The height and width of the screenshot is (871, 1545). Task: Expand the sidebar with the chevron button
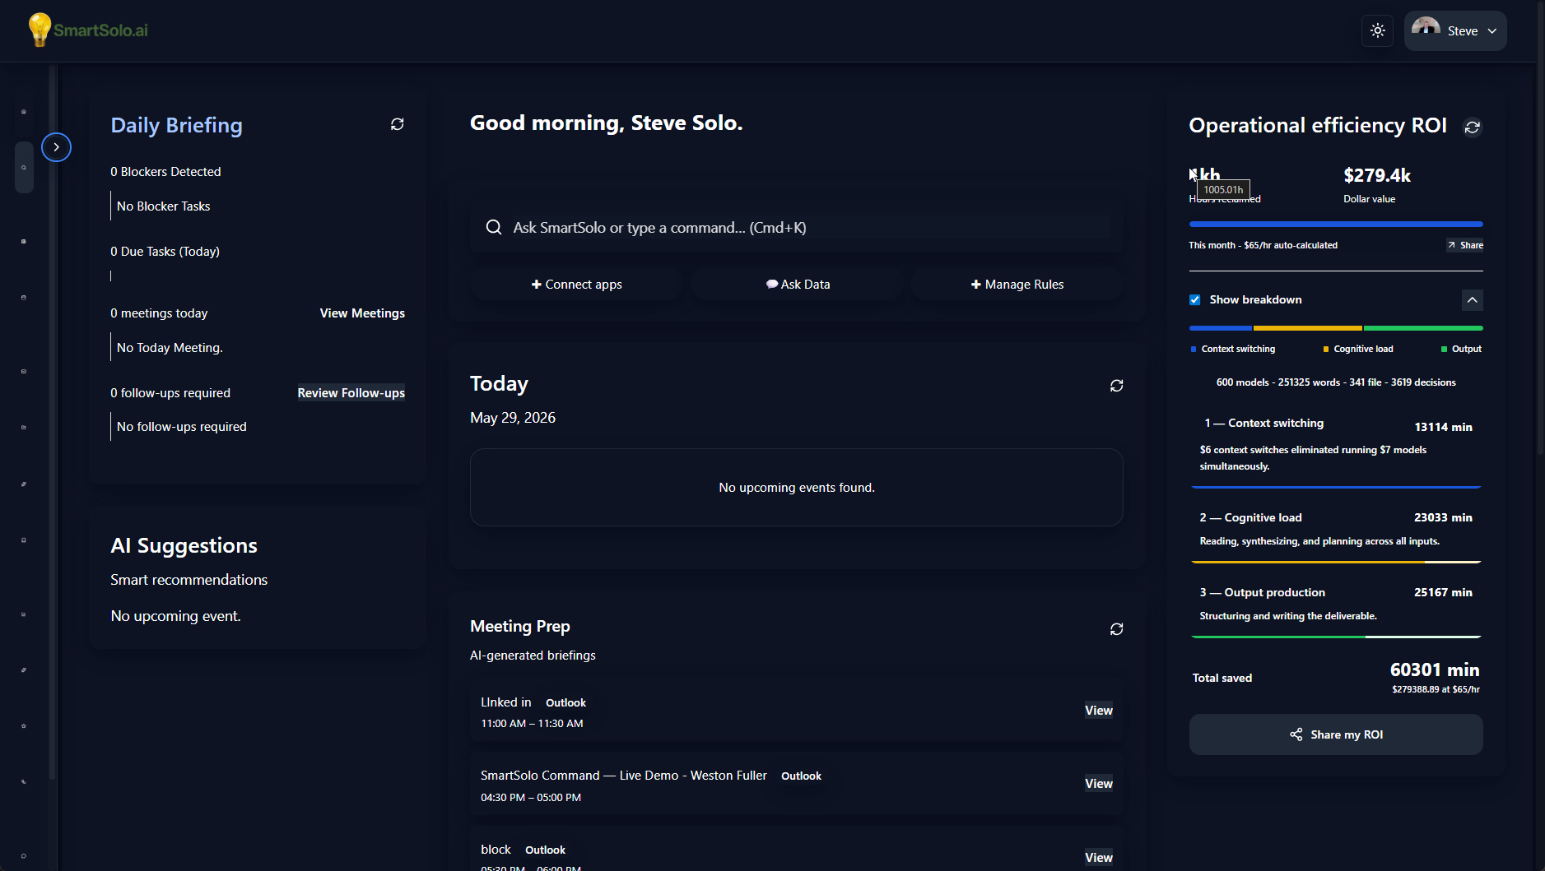pos(56,147)
